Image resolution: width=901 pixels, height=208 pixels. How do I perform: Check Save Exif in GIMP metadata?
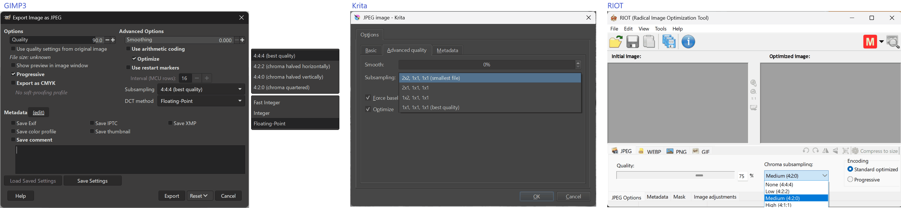tap(13, 123)
